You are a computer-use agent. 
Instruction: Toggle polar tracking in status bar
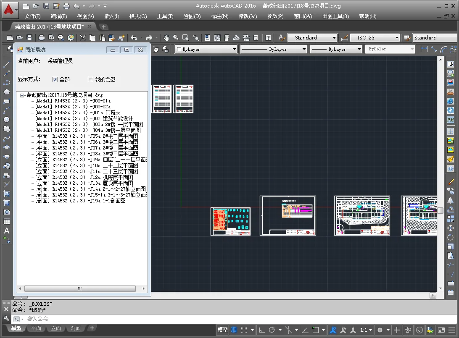pyautogui.click(x=272, y=330)
